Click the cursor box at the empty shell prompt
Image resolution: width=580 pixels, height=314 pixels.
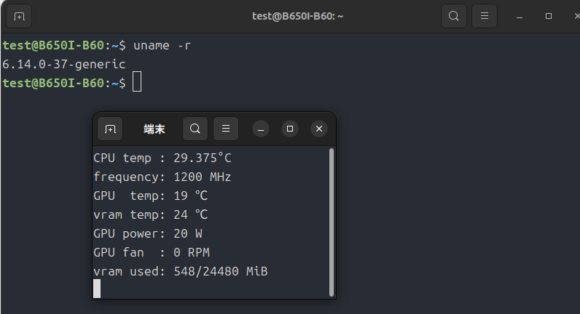tap(136, 83)
